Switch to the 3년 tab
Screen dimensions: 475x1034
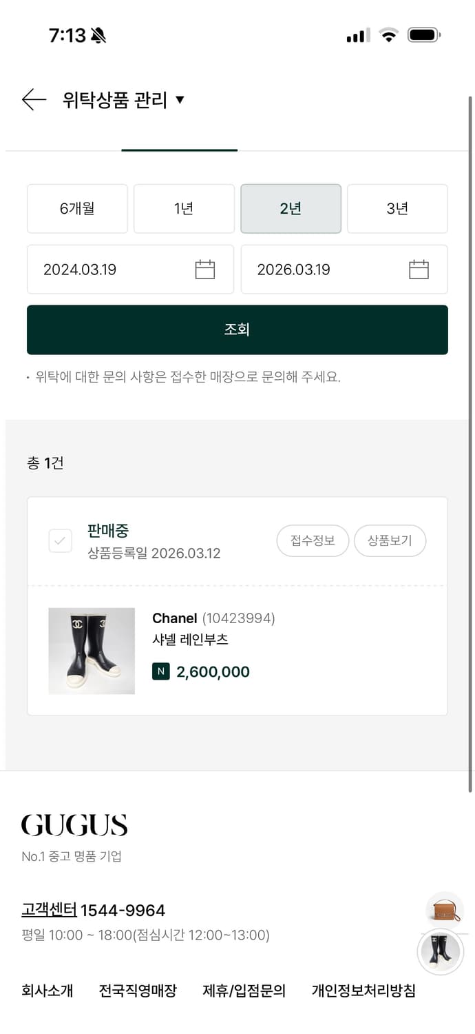tap(397, 208)
